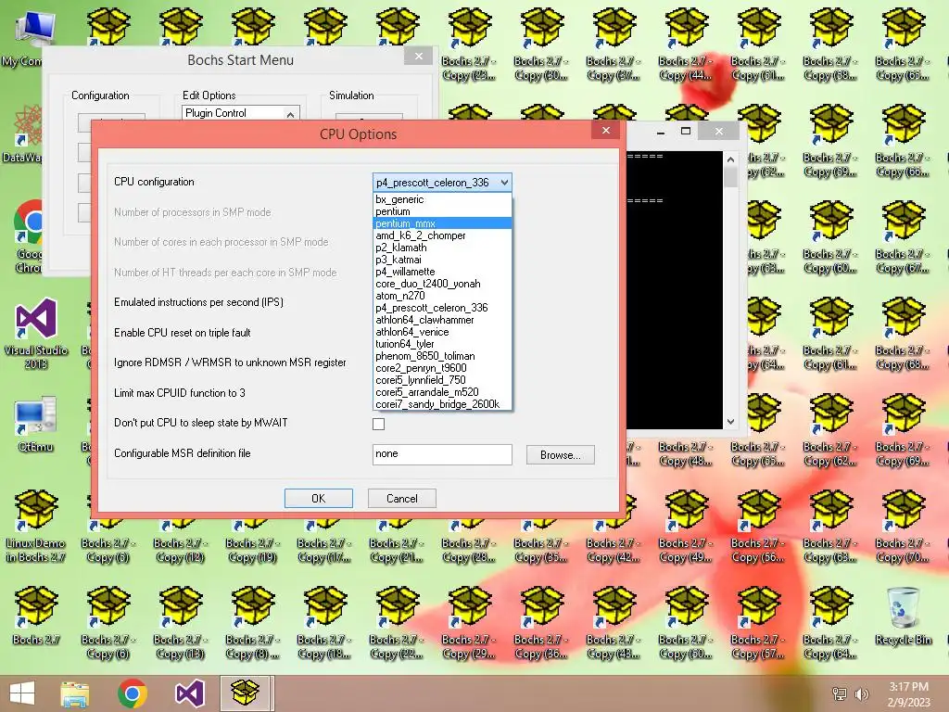This screenshot has height=712, width=949.
Task: Select p4_willamette in the dropdown
Action: coord(442,272)
